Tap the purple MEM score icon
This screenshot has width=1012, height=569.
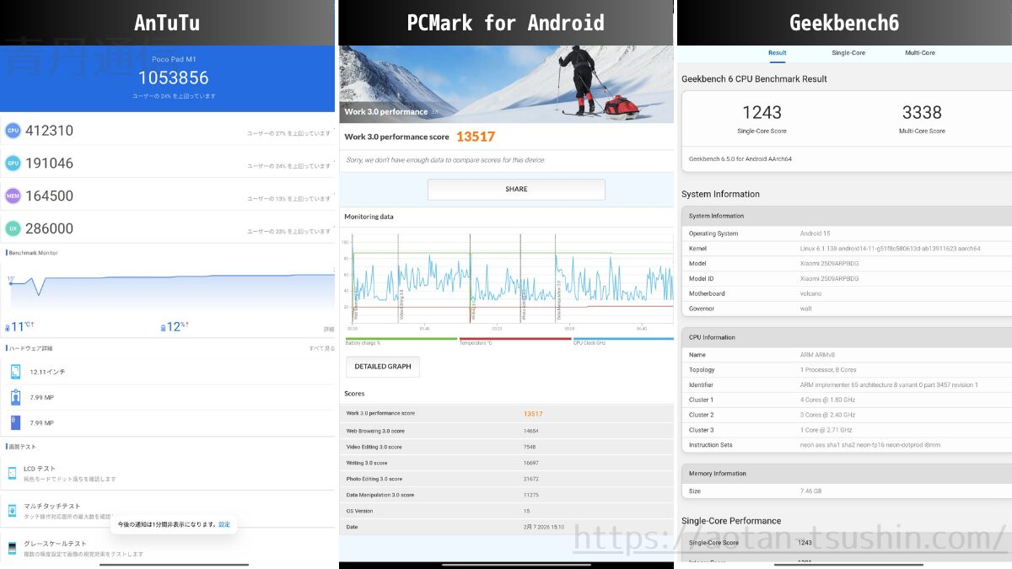point(13,196)
